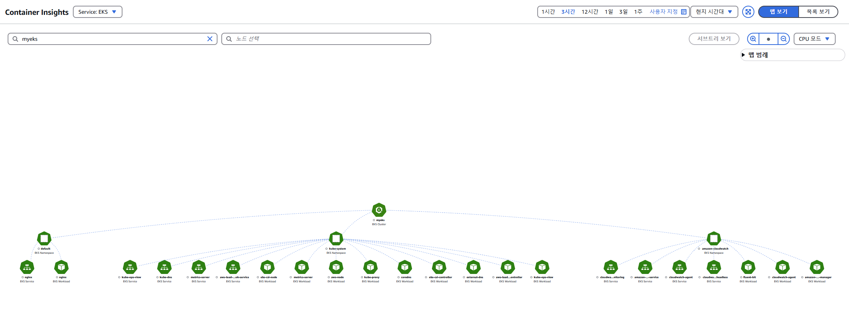Viewport: 849px width, 309px height.
Task: Select the aws-load...ontroller workload icon
Action: tap(508, 267)
